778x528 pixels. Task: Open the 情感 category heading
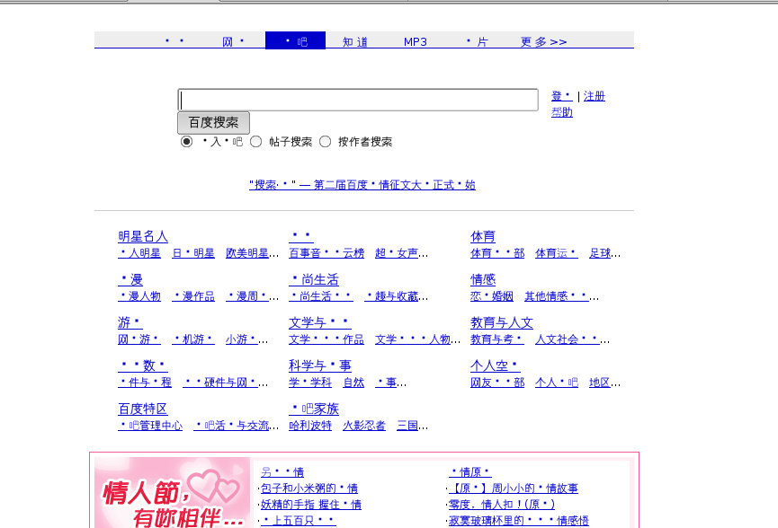[x=483, y=279]
